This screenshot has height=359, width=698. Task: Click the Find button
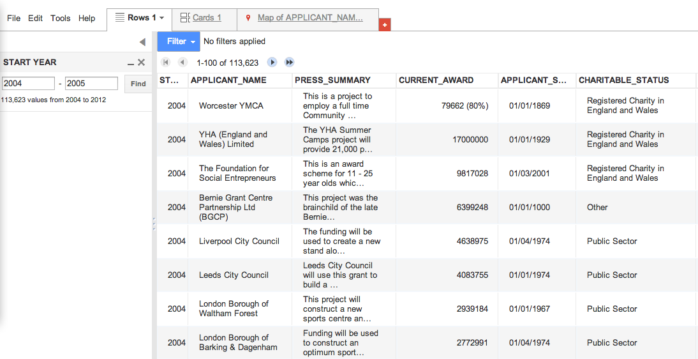[138, 84]
